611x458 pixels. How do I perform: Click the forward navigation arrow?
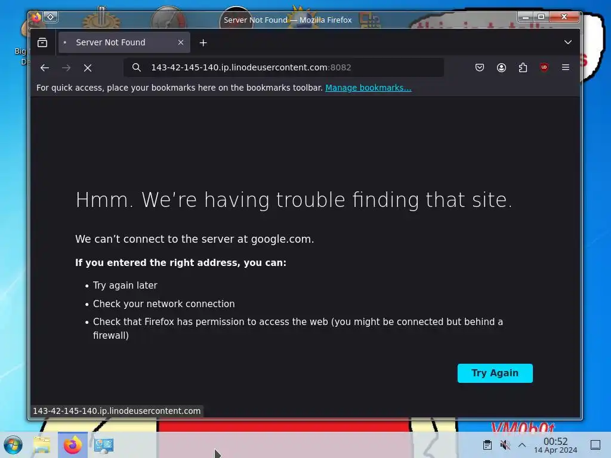pos(66,68)
